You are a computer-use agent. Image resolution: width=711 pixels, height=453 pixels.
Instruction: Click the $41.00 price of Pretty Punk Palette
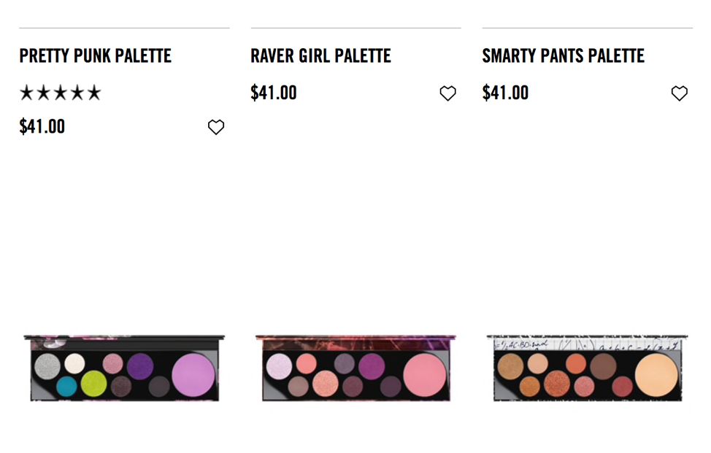point(42,127)
